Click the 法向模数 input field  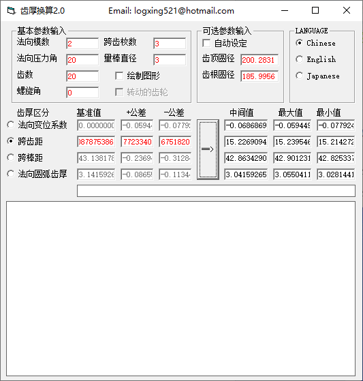[82, 44]
